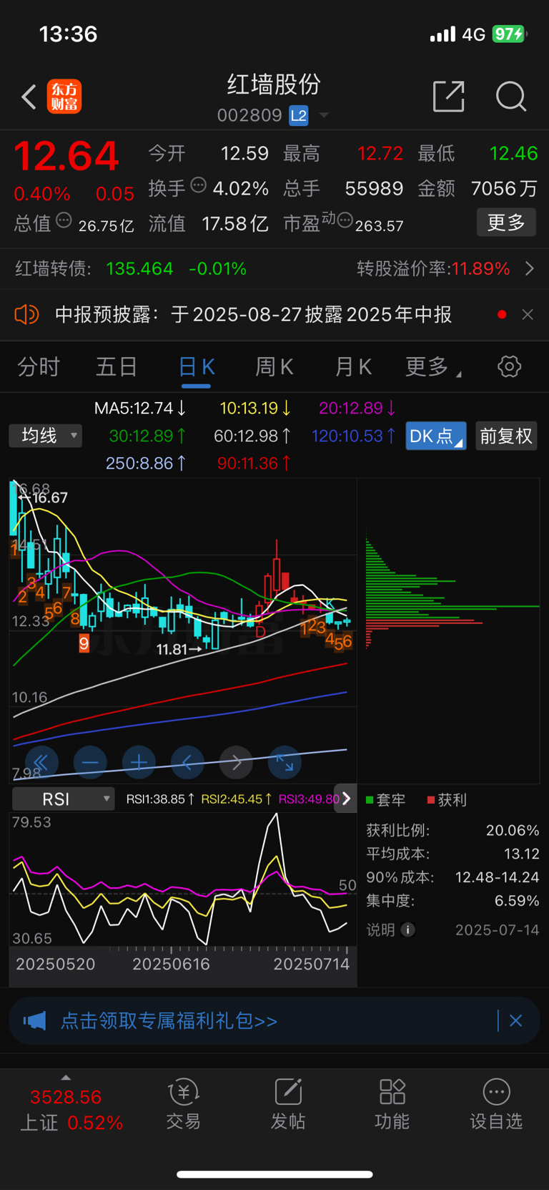Open the 上证 3528.56 index ticker
The width and height of the screenshot is (549, 1190).
[x=71, y=1109]
